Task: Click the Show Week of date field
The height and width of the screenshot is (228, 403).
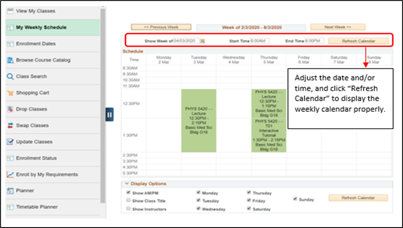Action: coord(187,41)
